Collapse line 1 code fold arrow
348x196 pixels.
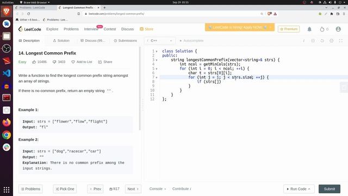point(157,51)
